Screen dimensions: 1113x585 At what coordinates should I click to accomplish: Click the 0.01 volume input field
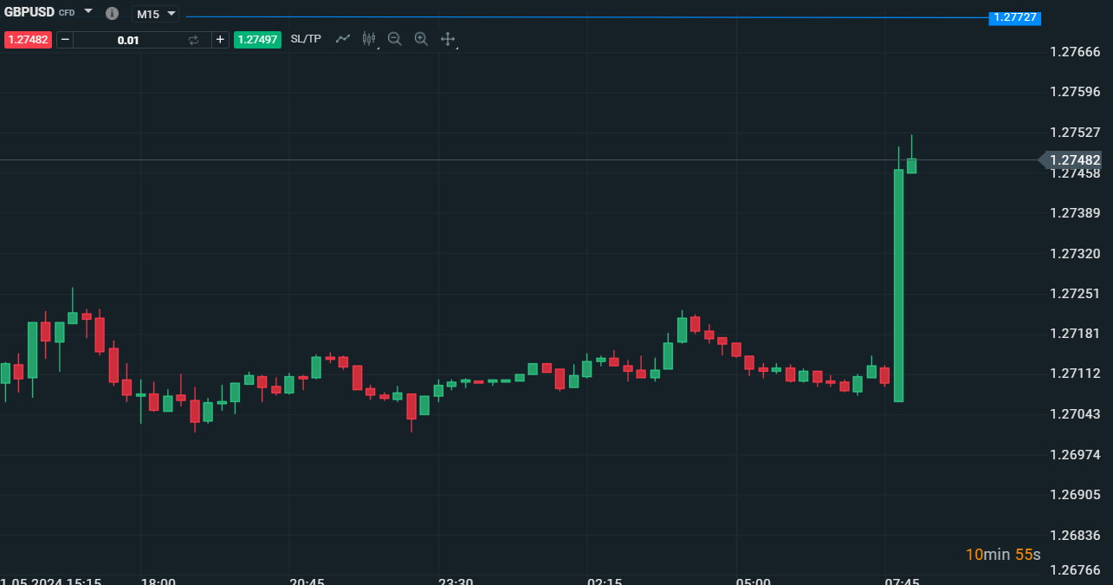coord(128,40)
